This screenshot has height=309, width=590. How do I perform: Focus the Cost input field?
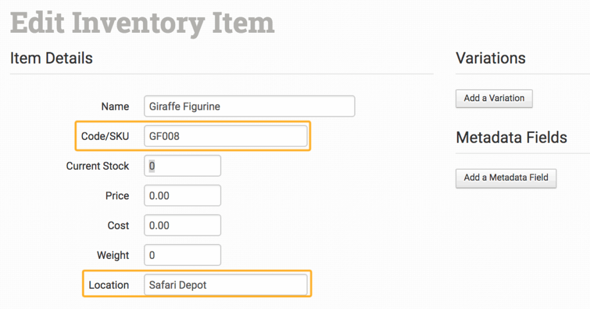182,226
